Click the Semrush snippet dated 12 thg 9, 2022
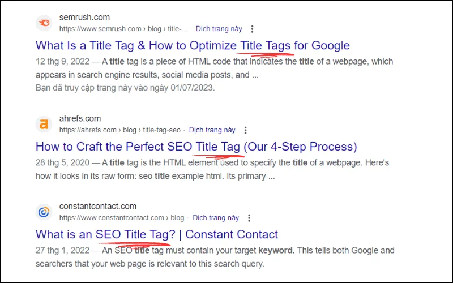This screenshot has height=283, width=453. pyautogui.click(x=215, y=68)
